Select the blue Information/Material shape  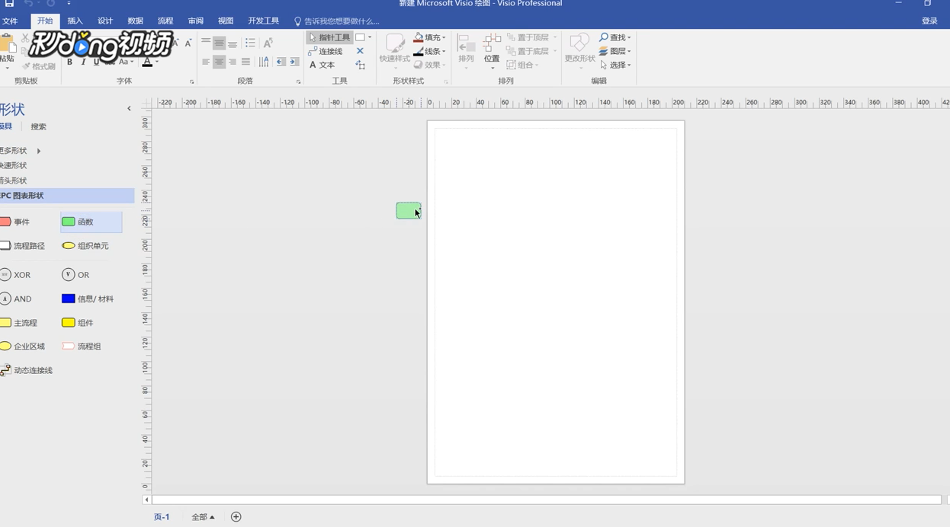point(88,299)
